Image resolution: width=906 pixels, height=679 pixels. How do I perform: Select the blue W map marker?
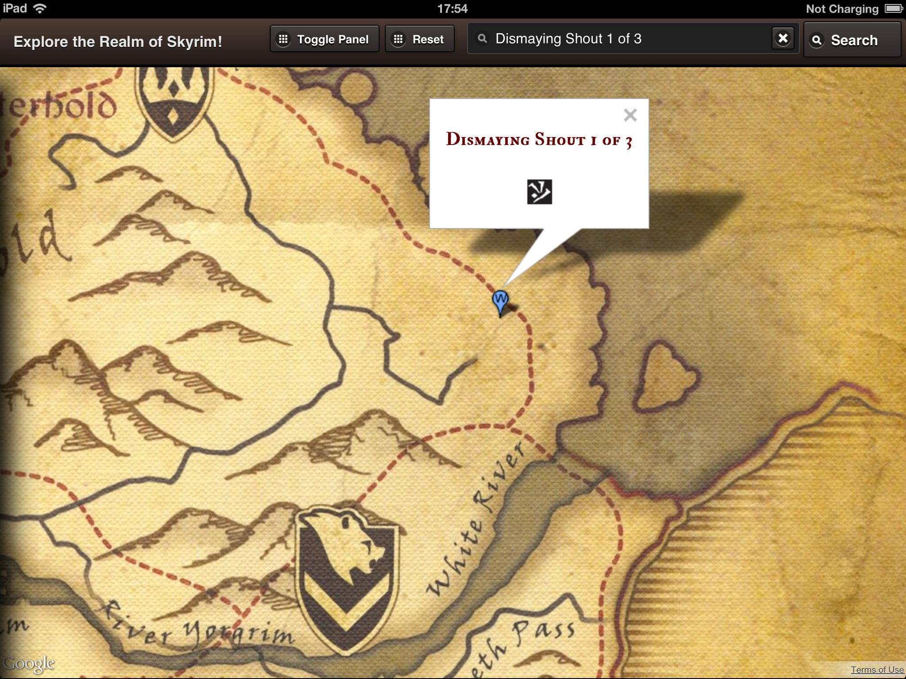pyautogui.click(x=500, y=303)
